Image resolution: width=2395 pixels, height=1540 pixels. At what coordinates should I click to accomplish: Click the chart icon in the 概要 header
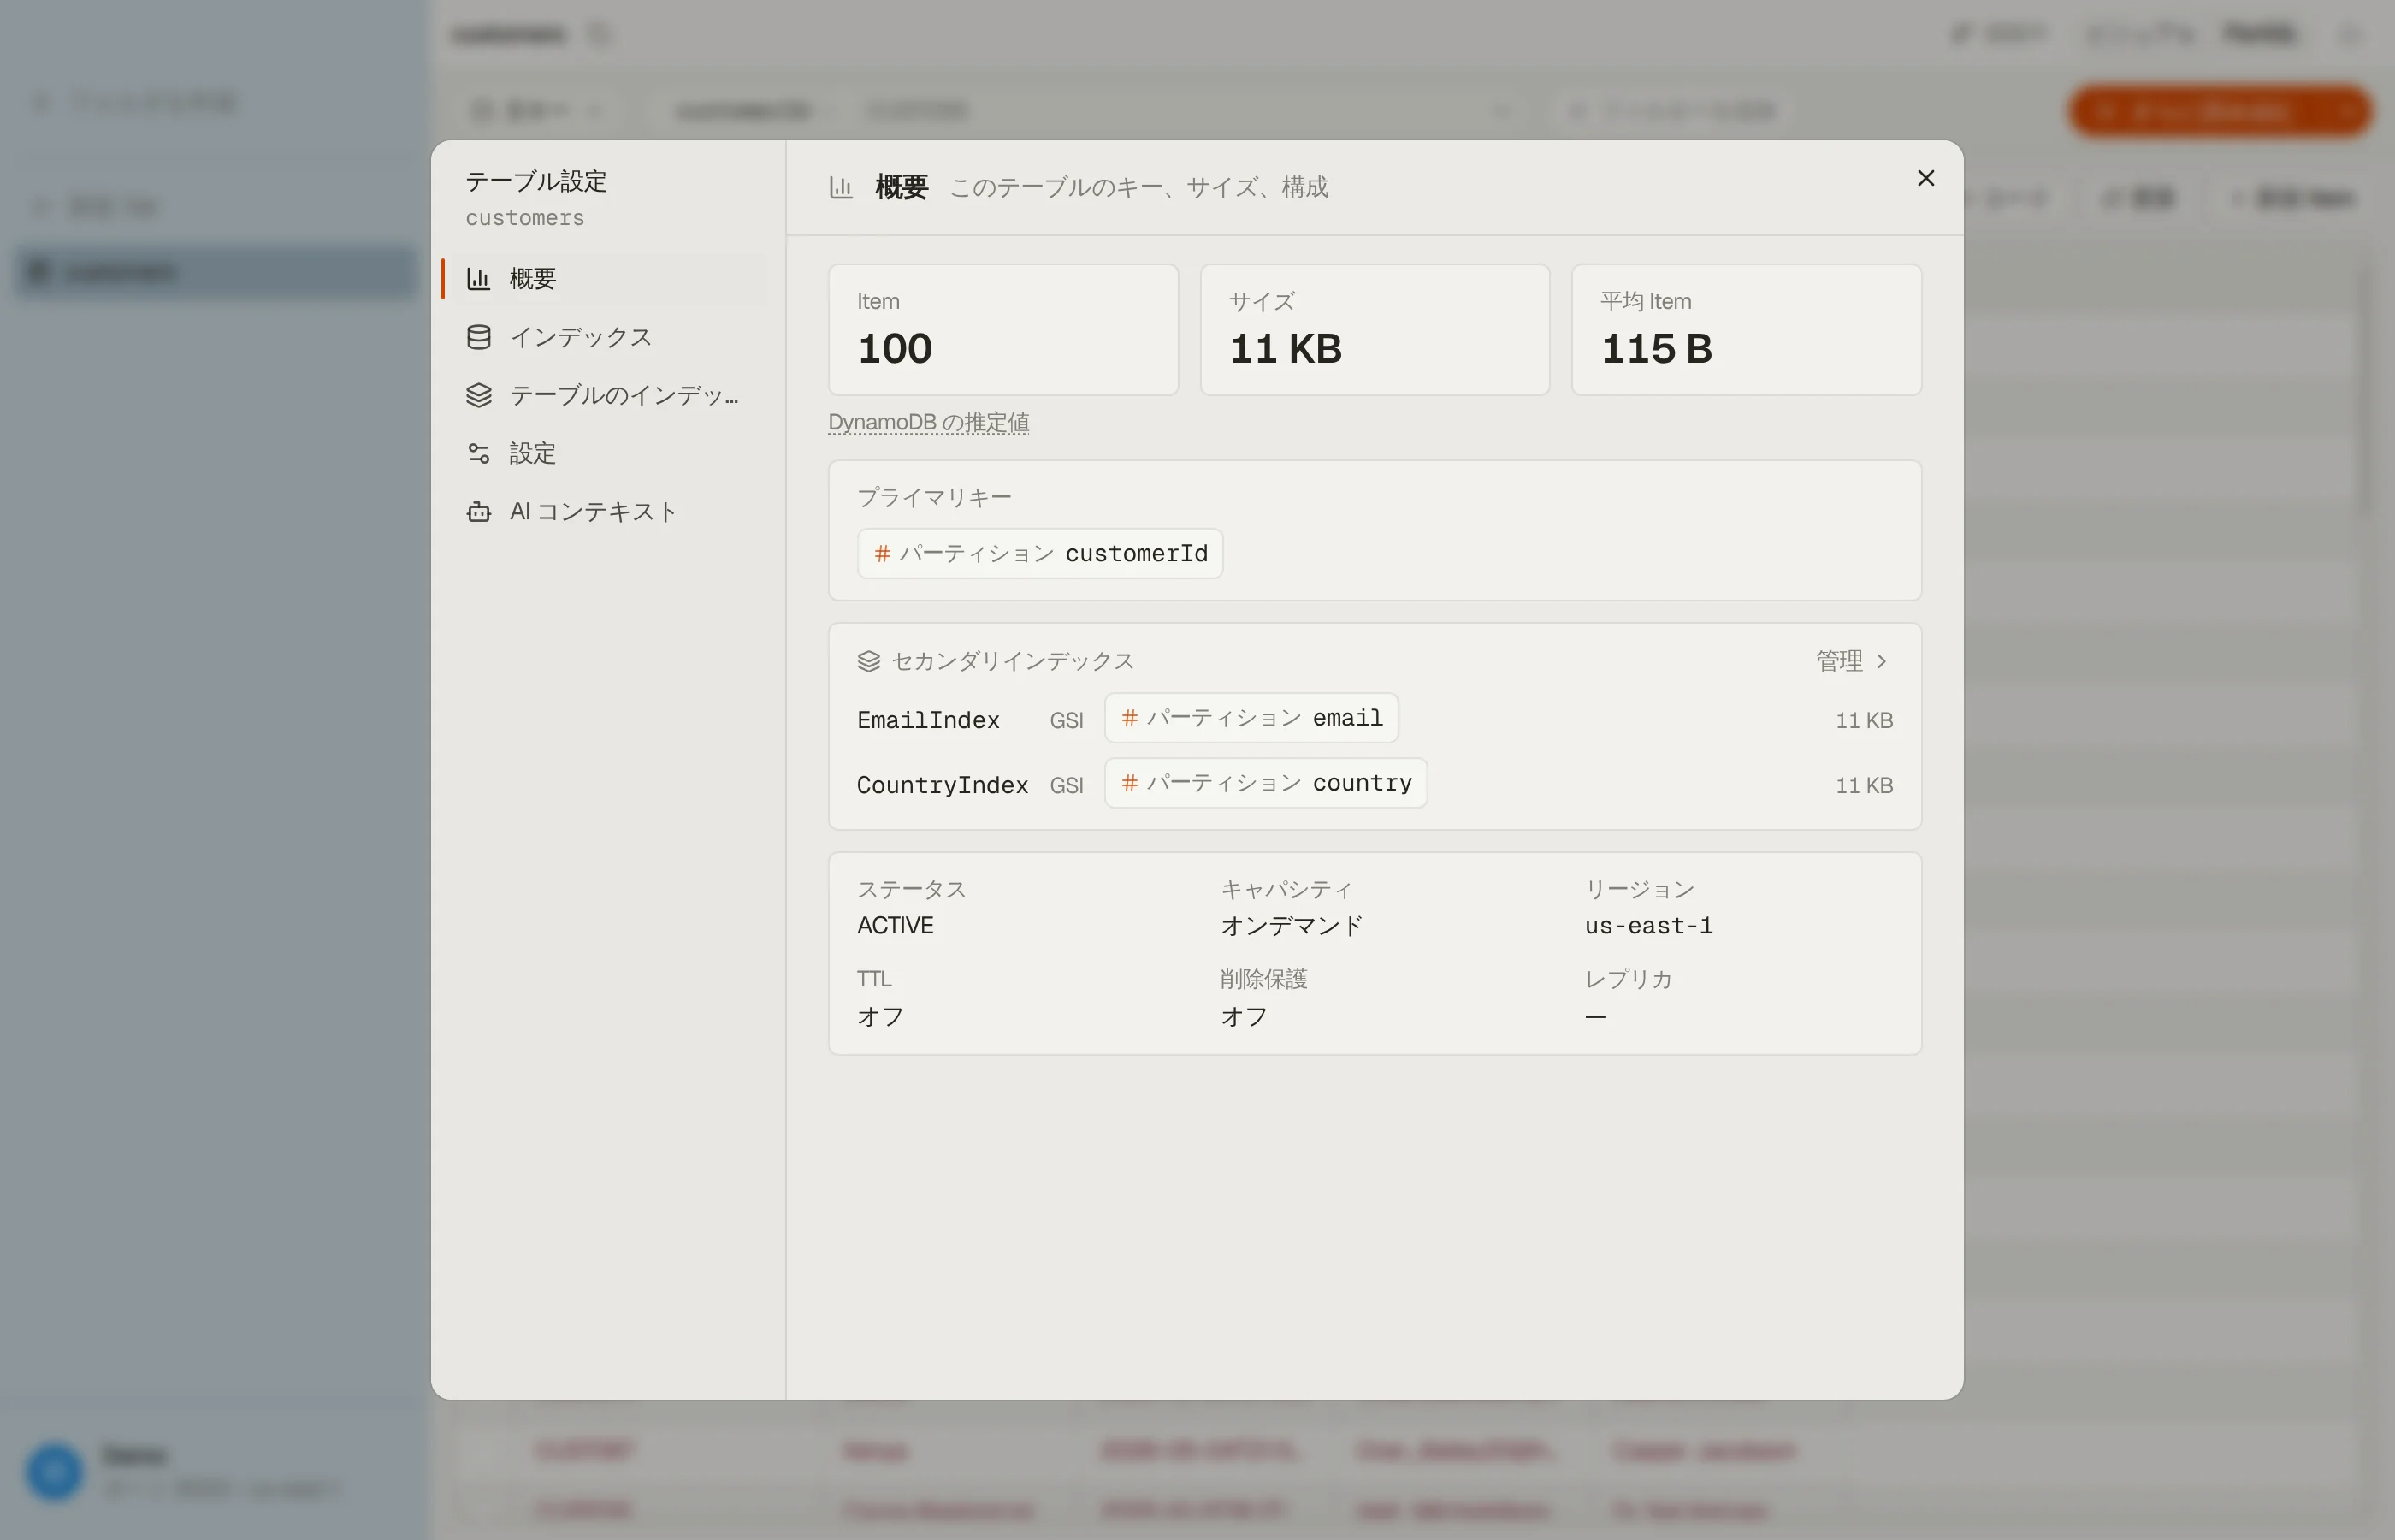click(841, 187)
